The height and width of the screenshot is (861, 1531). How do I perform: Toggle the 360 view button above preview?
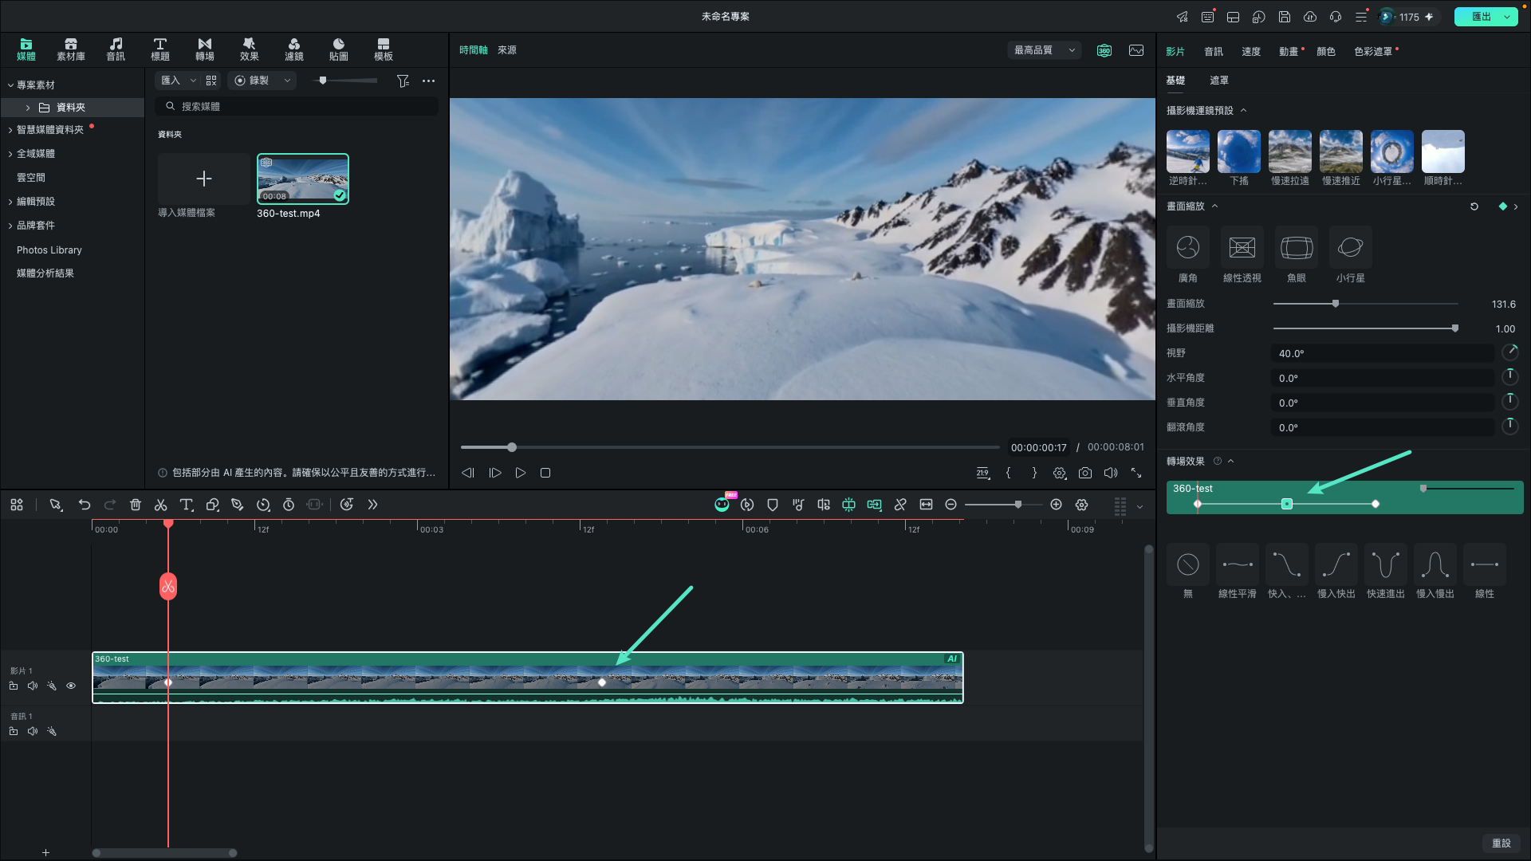pos(1104,50)
